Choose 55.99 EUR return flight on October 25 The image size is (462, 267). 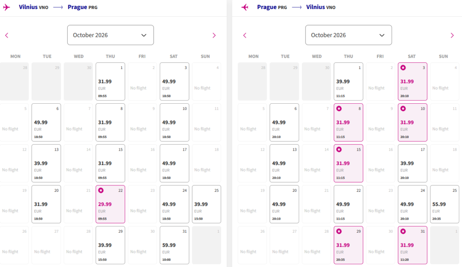click(444, 204)
